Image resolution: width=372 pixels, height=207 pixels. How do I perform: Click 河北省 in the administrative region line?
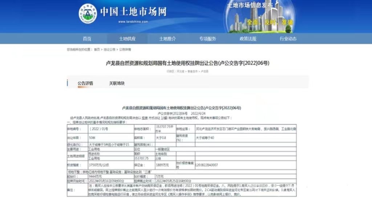180,72
